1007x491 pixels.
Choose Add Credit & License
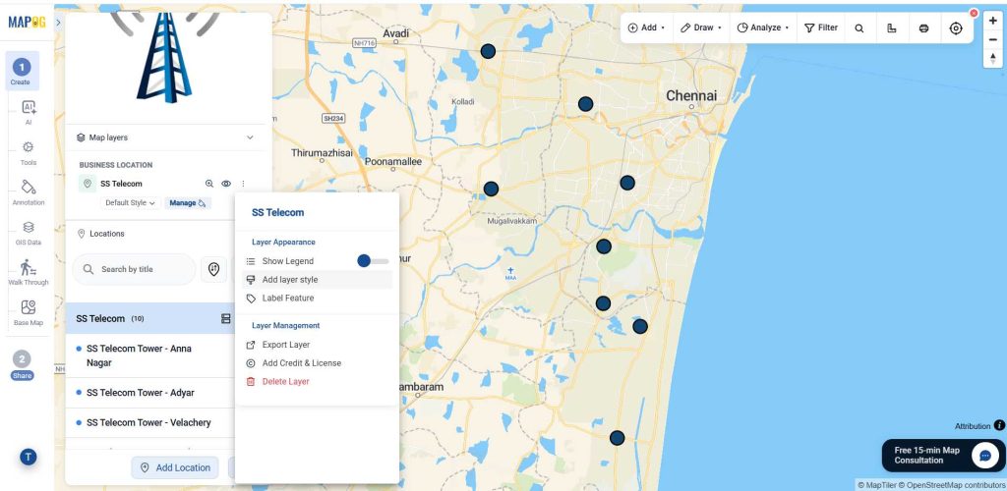318,362
